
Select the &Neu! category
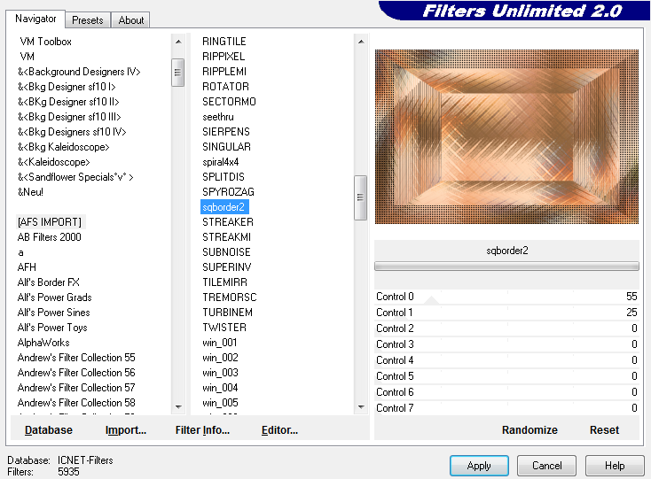(x=30, y=192)
